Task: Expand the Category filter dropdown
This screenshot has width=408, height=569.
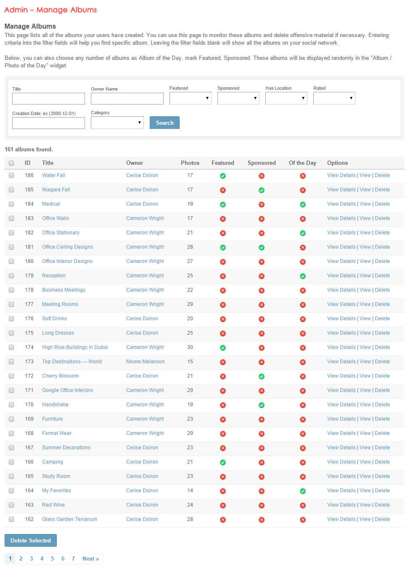Action: click(117, 123)
